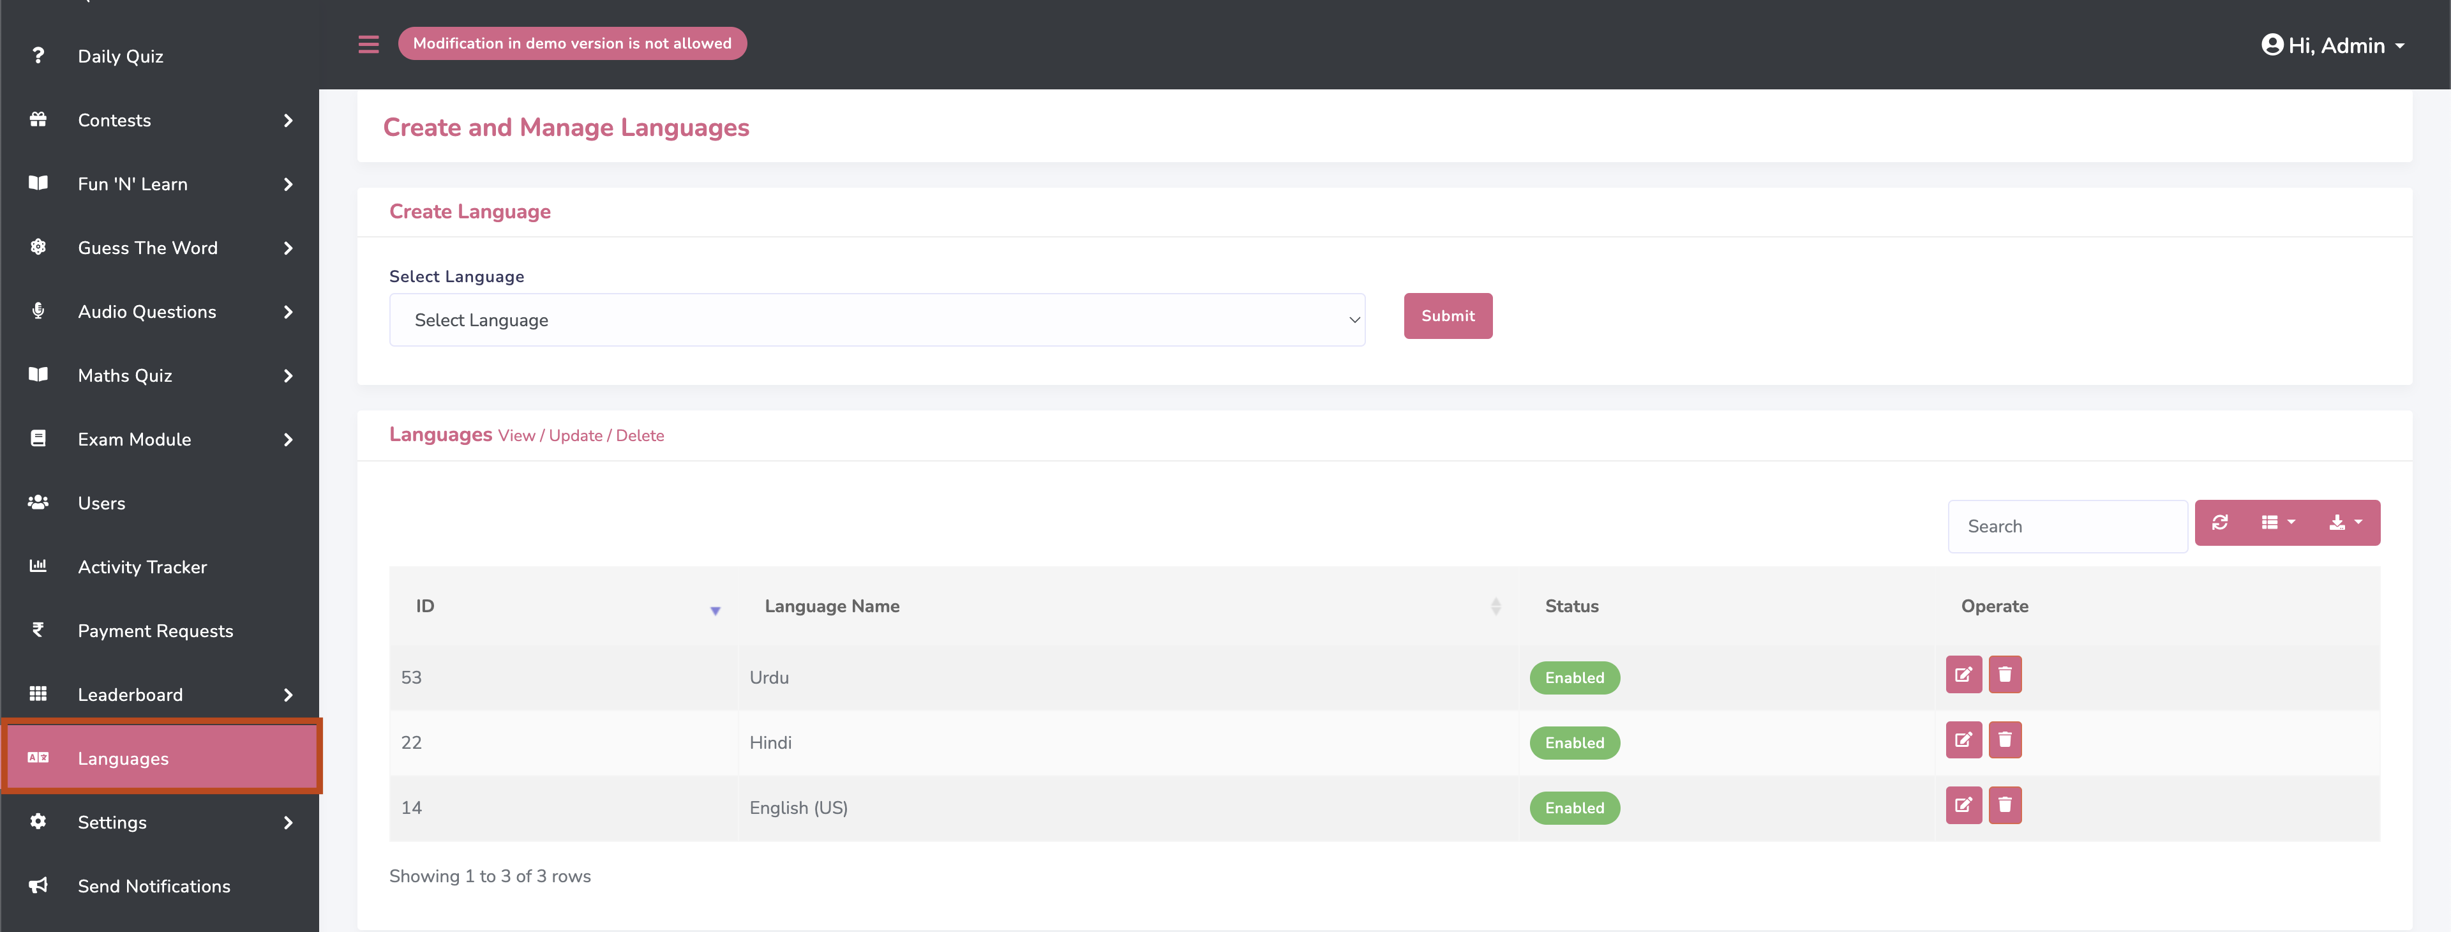Click the delete icon for Hindi

(x=2005, y=740)
